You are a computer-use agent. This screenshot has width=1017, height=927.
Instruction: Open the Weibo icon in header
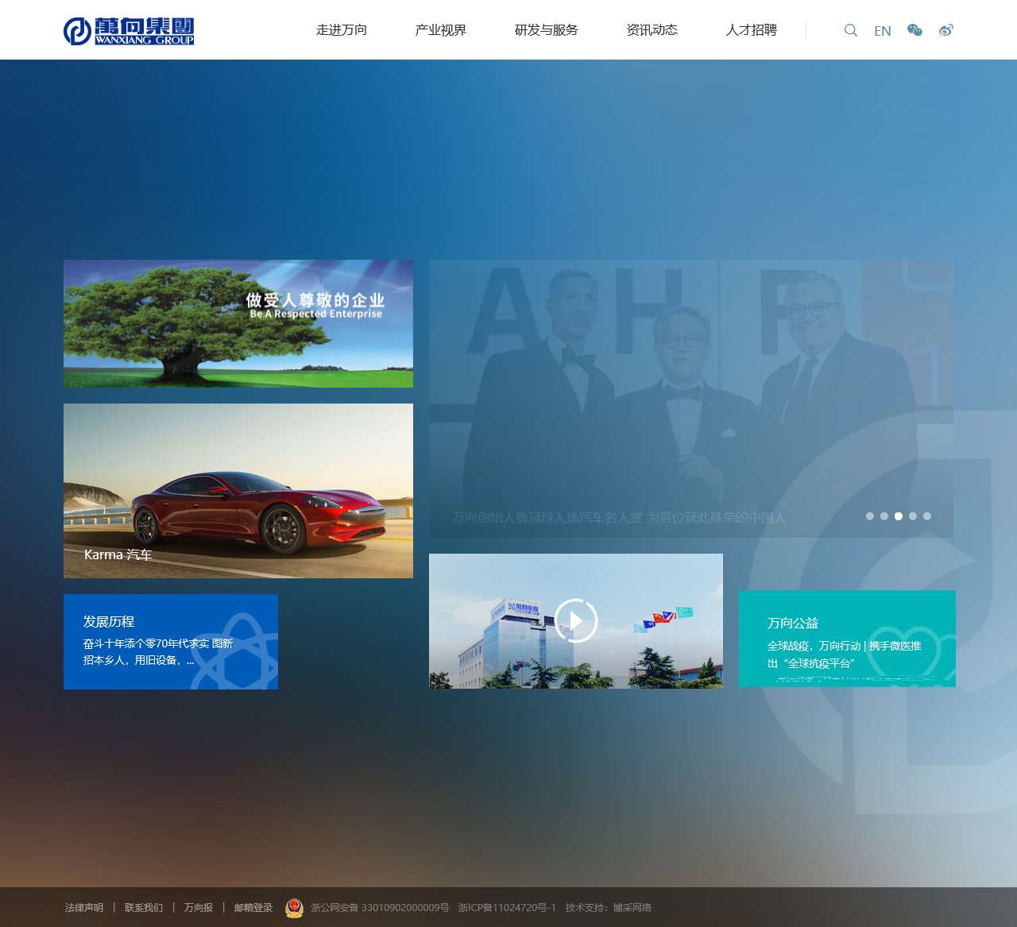pyautogui.click(x=945, y=30)
